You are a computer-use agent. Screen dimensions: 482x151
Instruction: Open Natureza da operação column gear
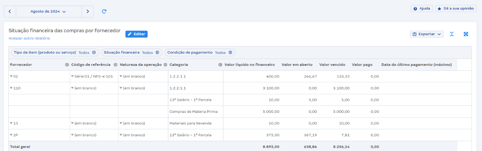(x=165, y=65)
